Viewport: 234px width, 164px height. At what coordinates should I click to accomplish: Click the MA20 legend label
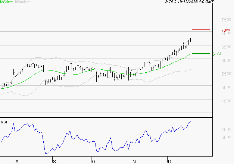[4, 1]
